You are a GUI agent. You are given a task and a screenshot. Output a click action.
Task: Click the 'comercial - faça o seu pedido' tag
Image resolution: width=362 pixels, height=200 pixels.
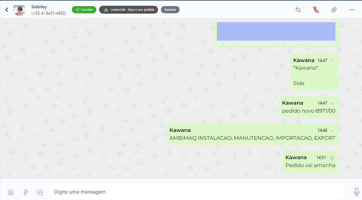[129, 10]
